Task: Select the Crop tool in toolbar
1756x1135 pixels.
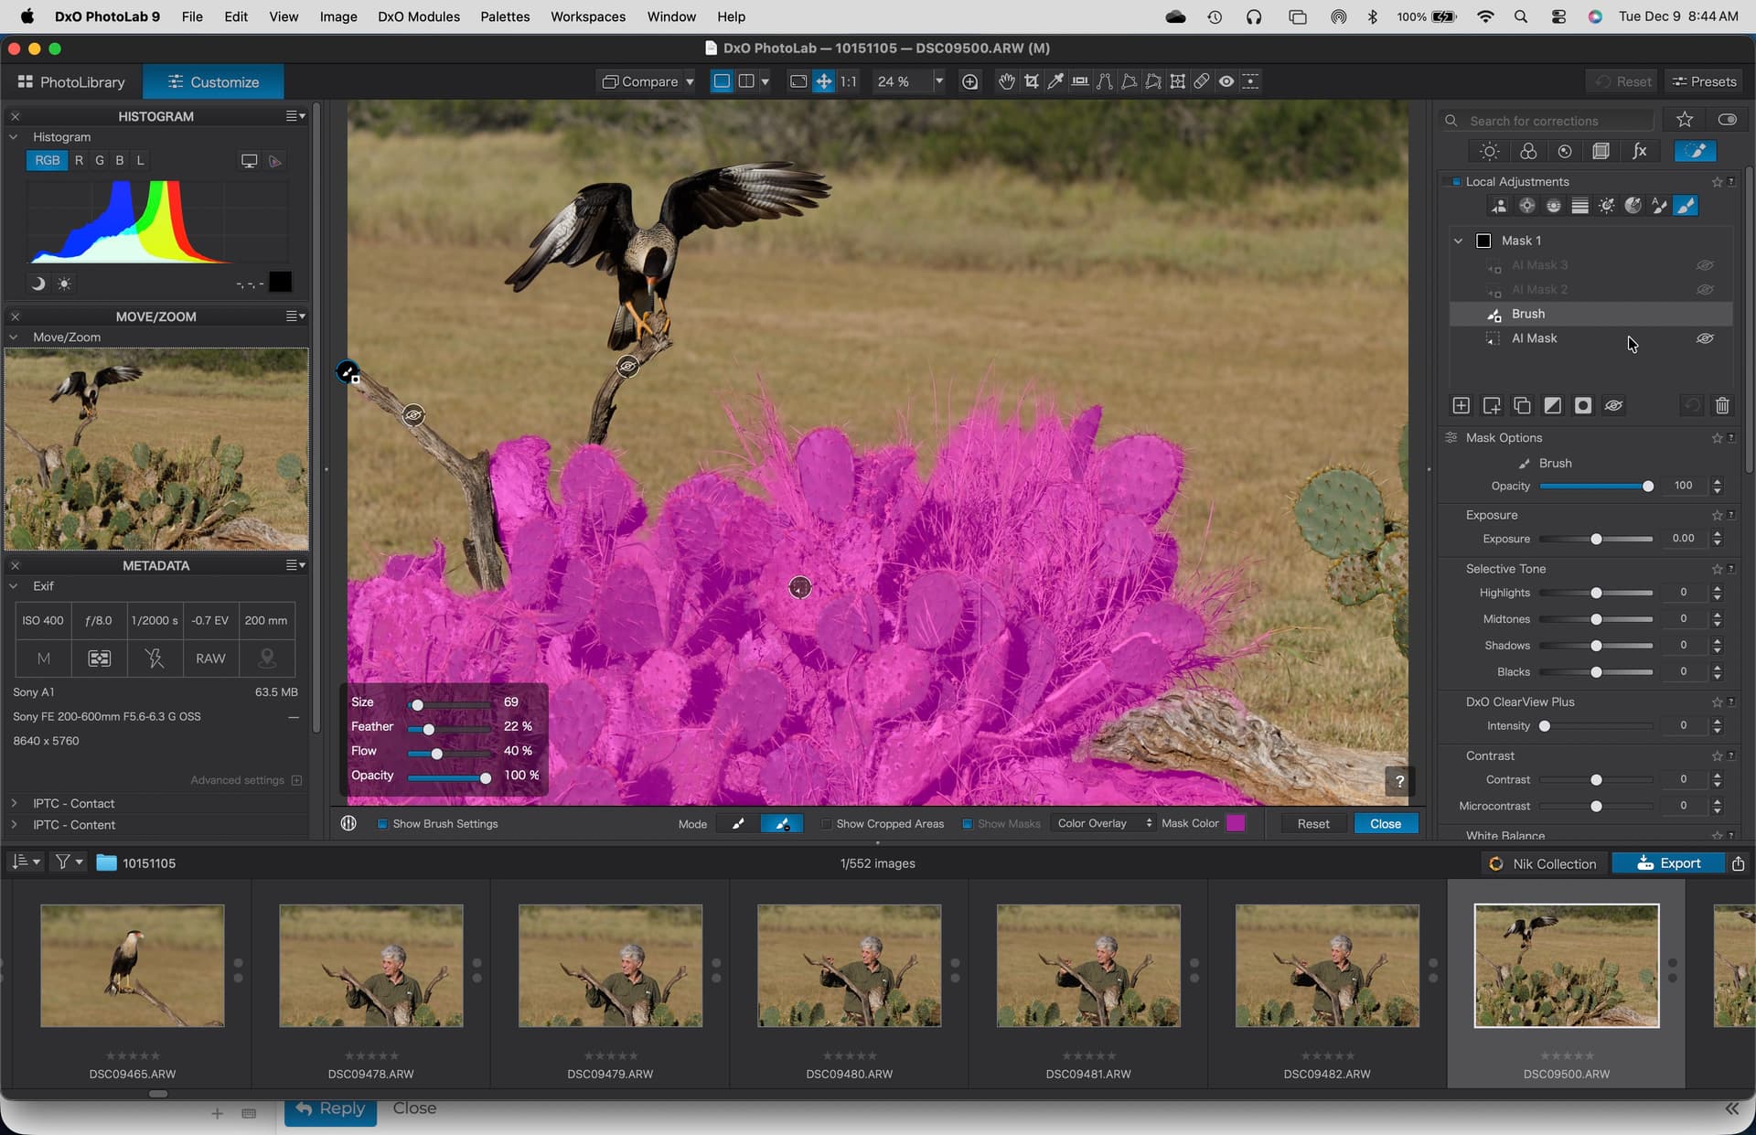Action: pyautogui.click(x=1032, y=81)
